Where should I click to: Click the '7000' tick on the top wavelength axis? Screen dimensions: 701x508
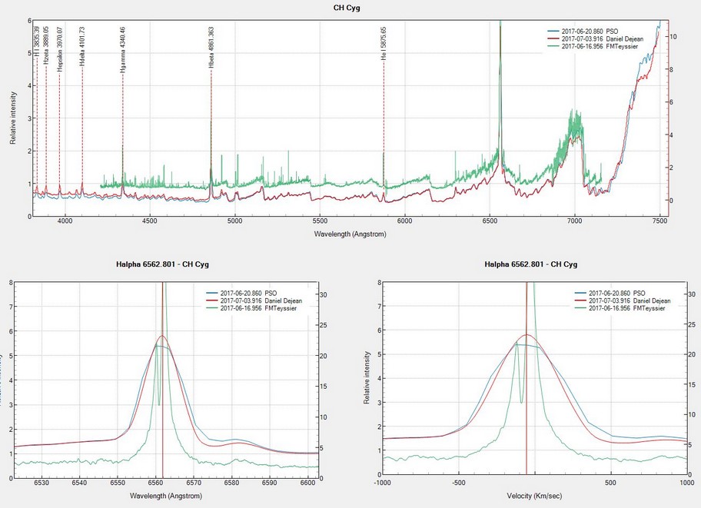(x=574, y=221)
